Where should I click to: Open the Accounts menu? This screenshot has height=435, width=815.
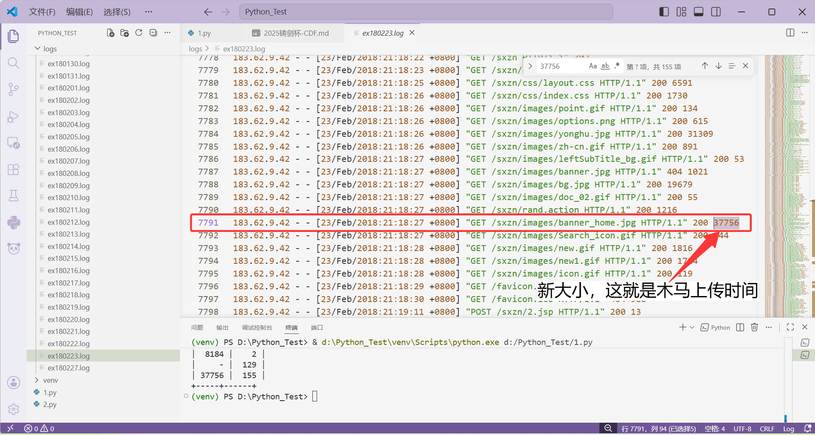point(14,383)
